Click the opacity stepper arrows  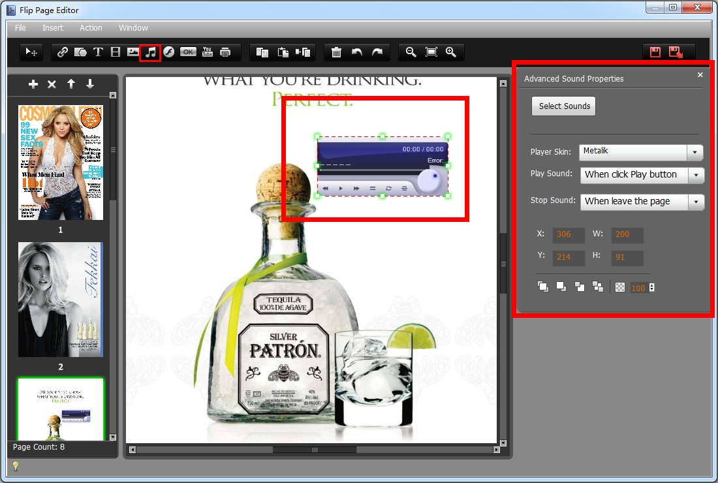651,287
